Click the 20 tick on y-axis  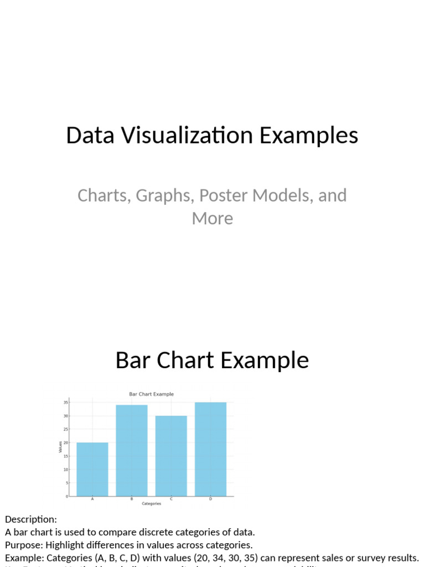(x=66, y=442)
